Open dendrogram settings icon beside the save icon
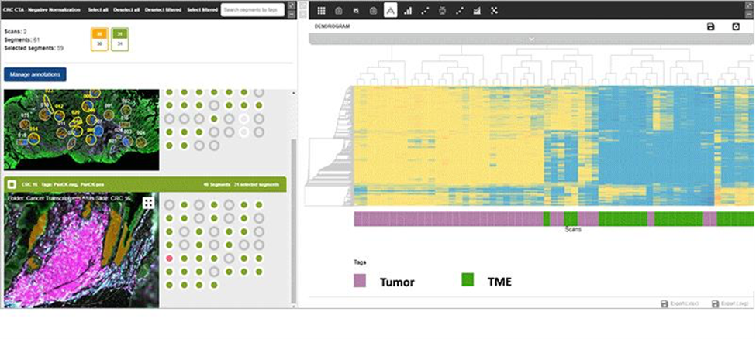The height and width of the screenshot is (339, 756). pyautogui.click(x=736, y=27)
